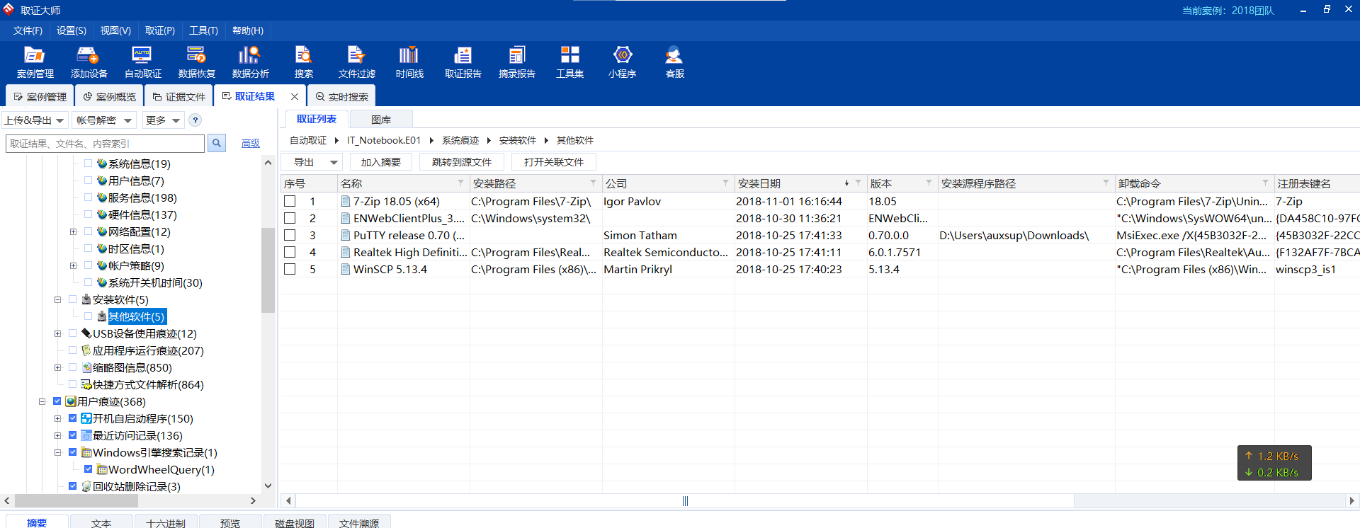1360x528 pixels.
Task: Click the 系统痕迹 breadcrumb
Action: (460, 140)
